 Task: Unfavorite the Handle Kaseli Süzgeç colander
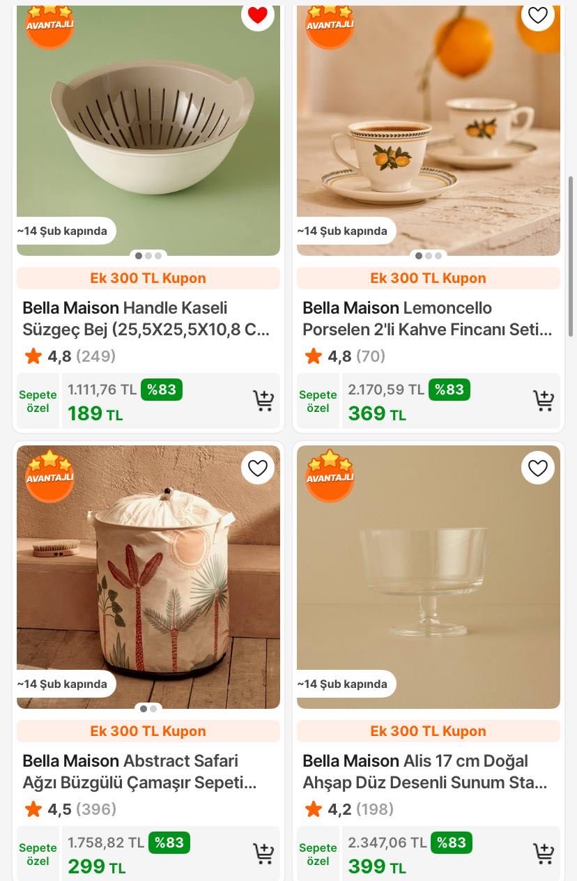pyautogui.click(x=258, y=15)
